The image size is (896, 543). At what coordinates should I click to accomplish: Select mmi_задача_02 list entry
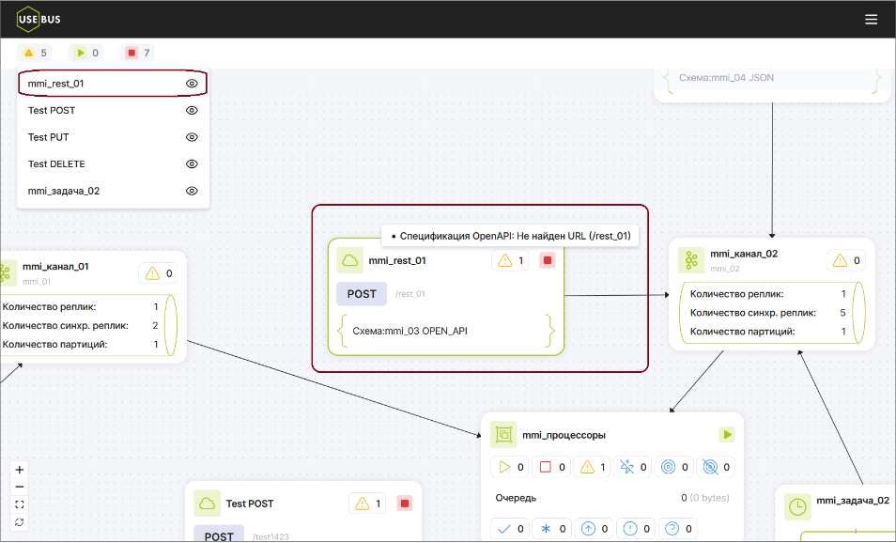pyautogui.click(x=113, y=191)
